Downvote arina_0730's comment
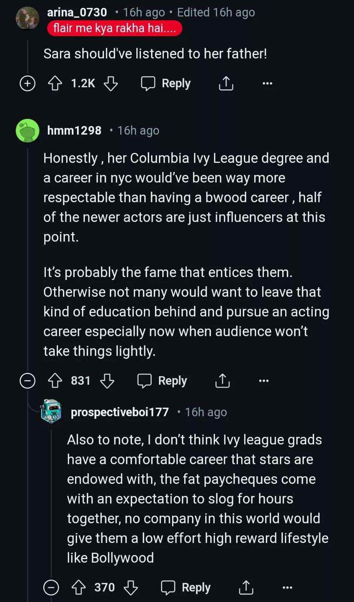The height and width of the screenshot is (602, 354). pyautogui.click(x=111, y=83)
